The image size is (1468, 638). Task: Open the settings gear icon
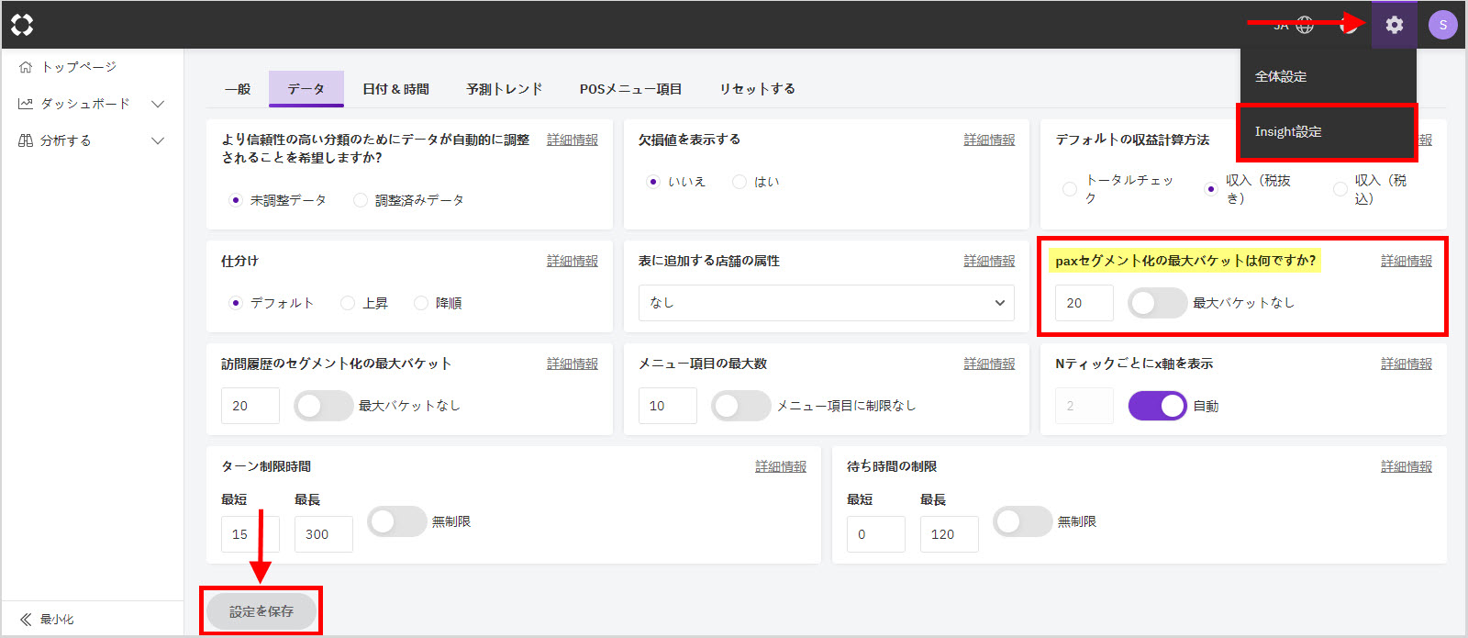tap(1394, 25)
